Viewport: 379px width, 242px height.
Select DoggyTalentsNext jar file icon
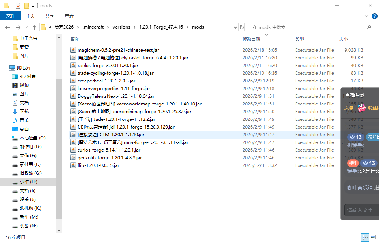pos(73,96)
